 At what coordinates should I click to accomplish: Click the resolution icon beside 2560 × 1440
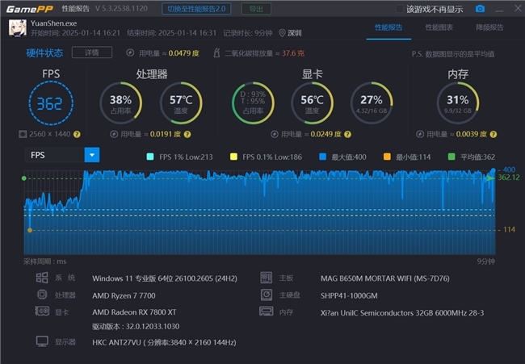tap(23, 134)
